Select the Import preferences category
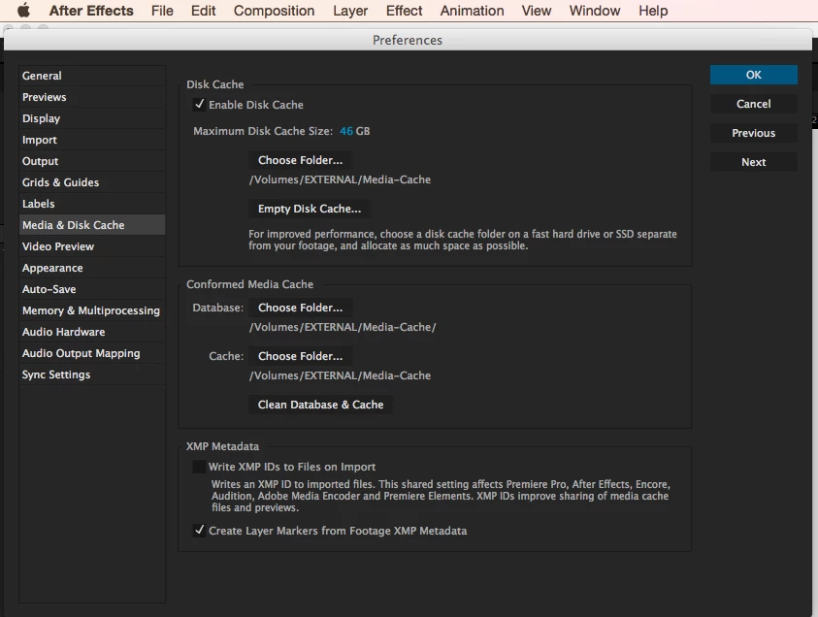Viewport: 818px width, 617px height. tap(92, 140)
